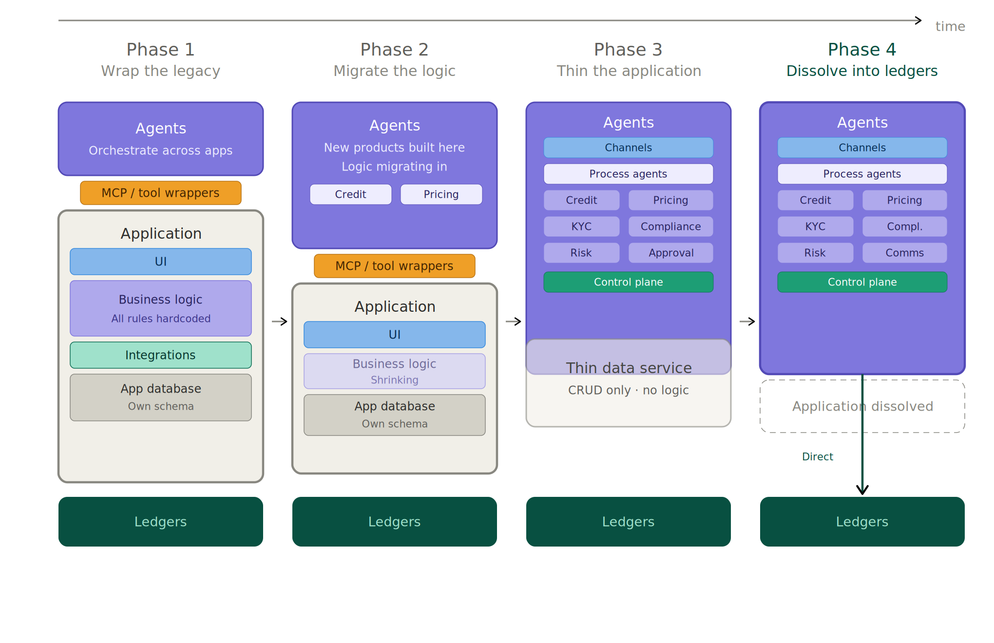Select the Phase 2 MCP / tool wrappers box
The image size is (994, 643).
[395, 266]
